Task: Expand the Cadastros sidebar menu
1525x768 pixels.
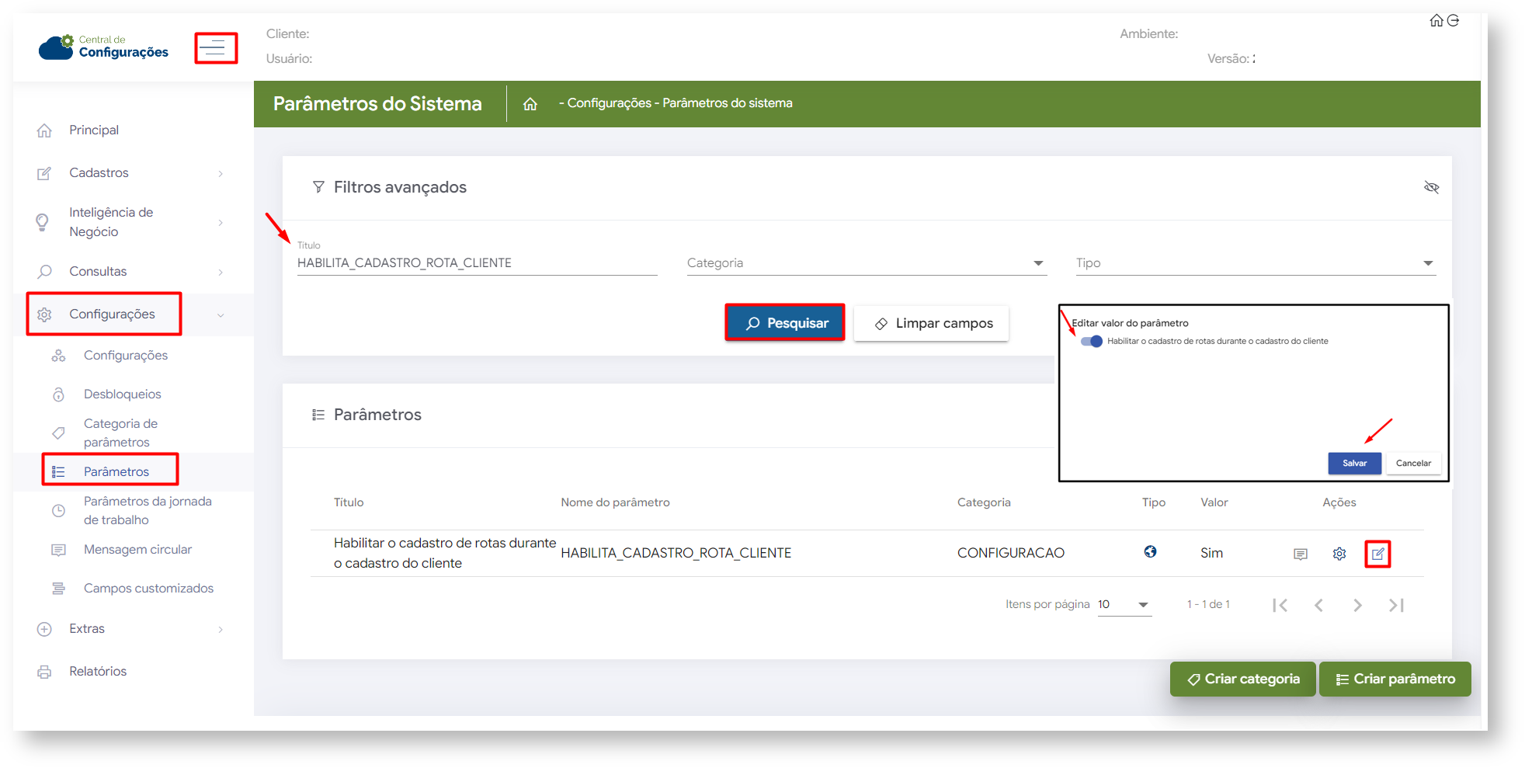Action: 132,173
